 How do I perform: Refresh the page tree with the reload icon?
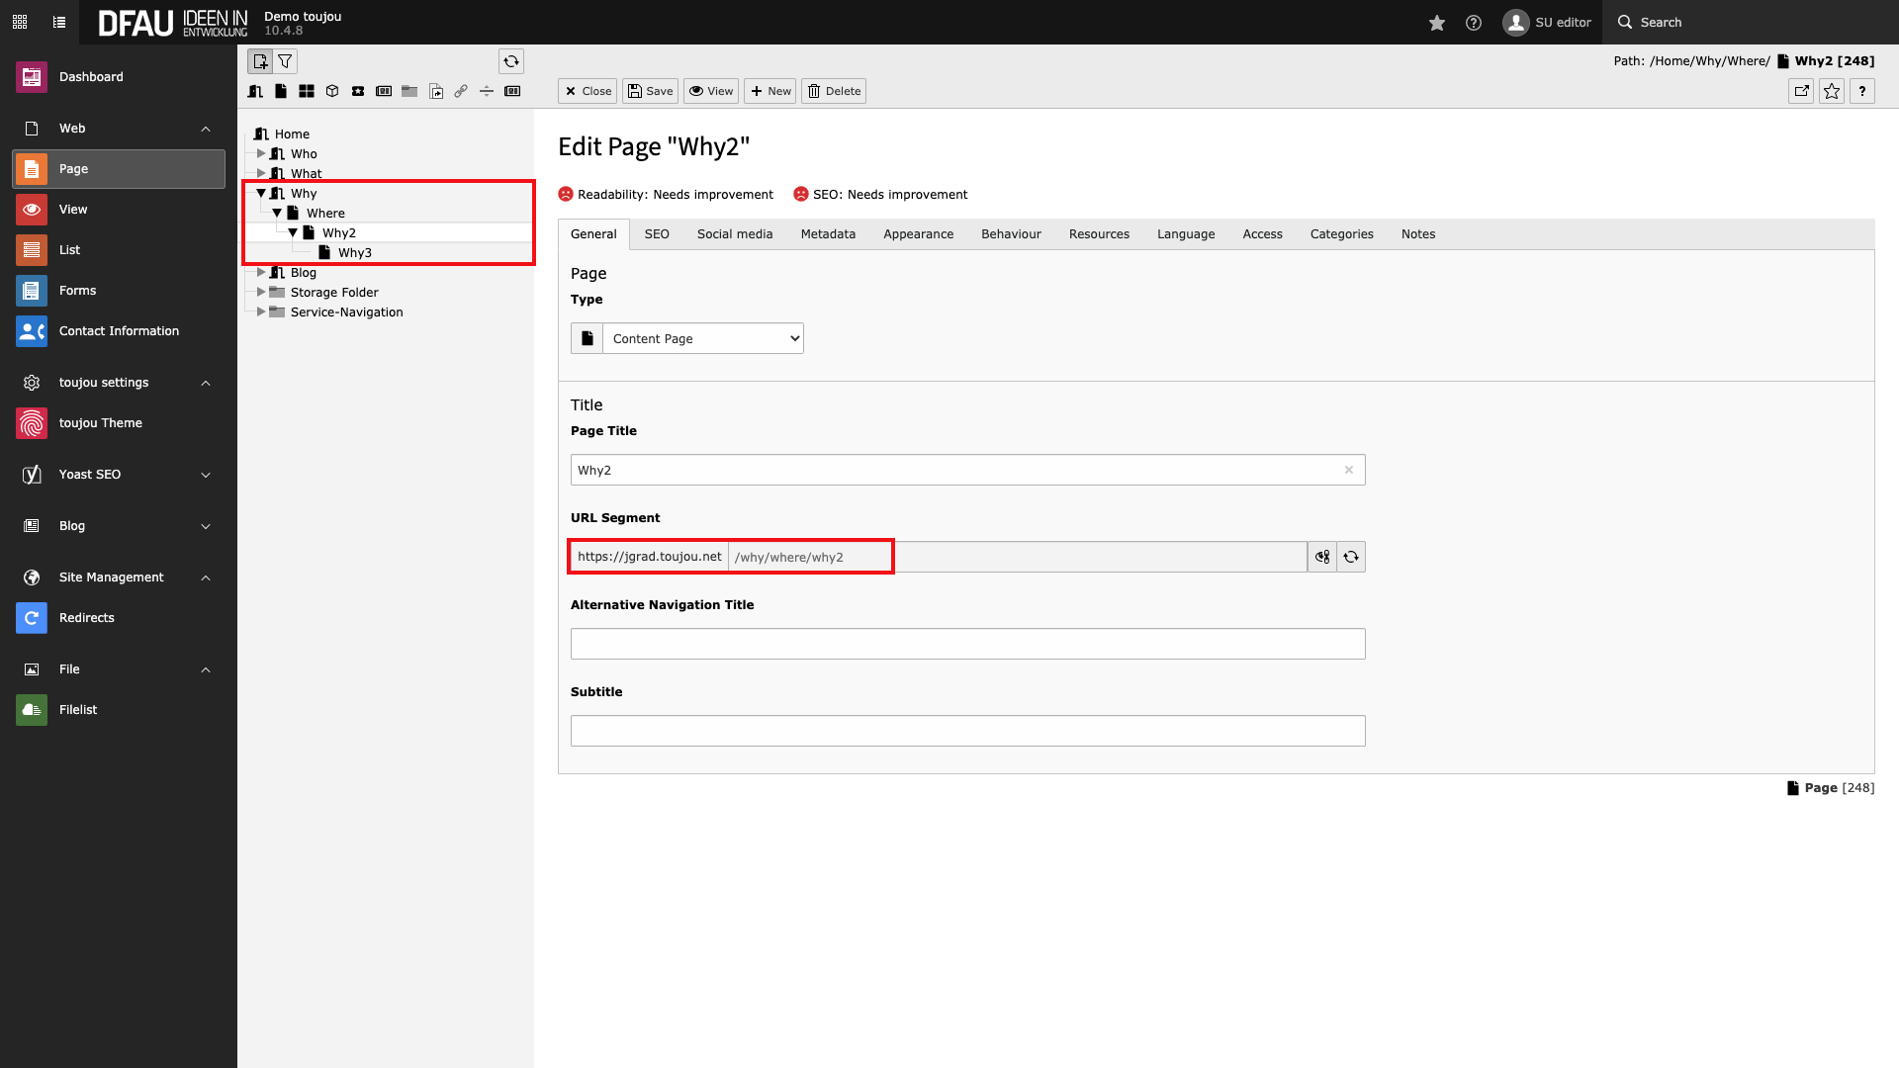point(510,60)
